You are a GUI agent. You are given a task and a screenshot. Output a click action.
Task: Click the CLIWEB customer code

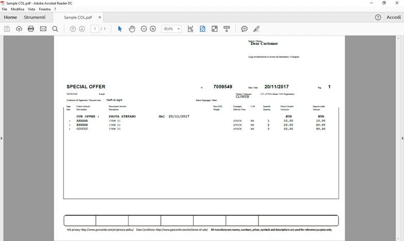point(242,97)
